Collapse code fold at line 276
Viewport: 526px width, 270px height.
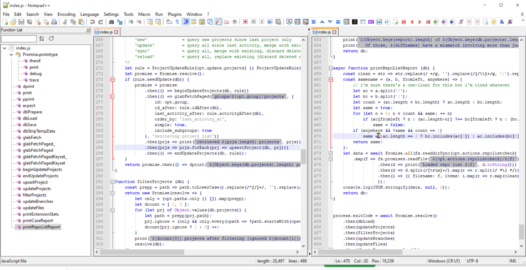click(x=112, y=97)
